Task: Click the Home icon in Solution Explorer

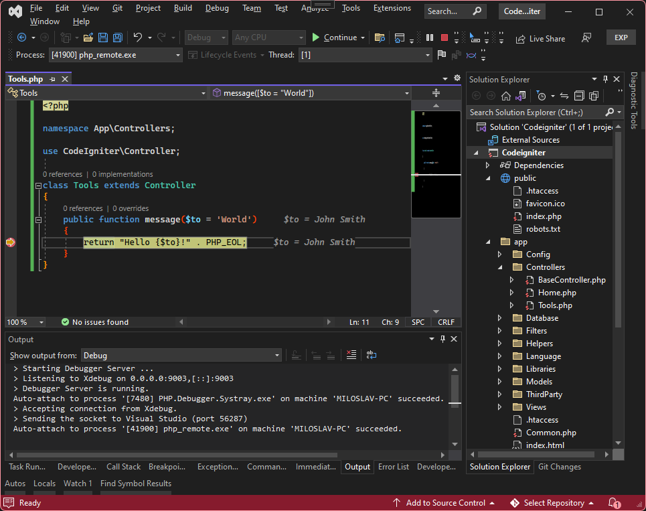Action: click(x=506, y=96)
